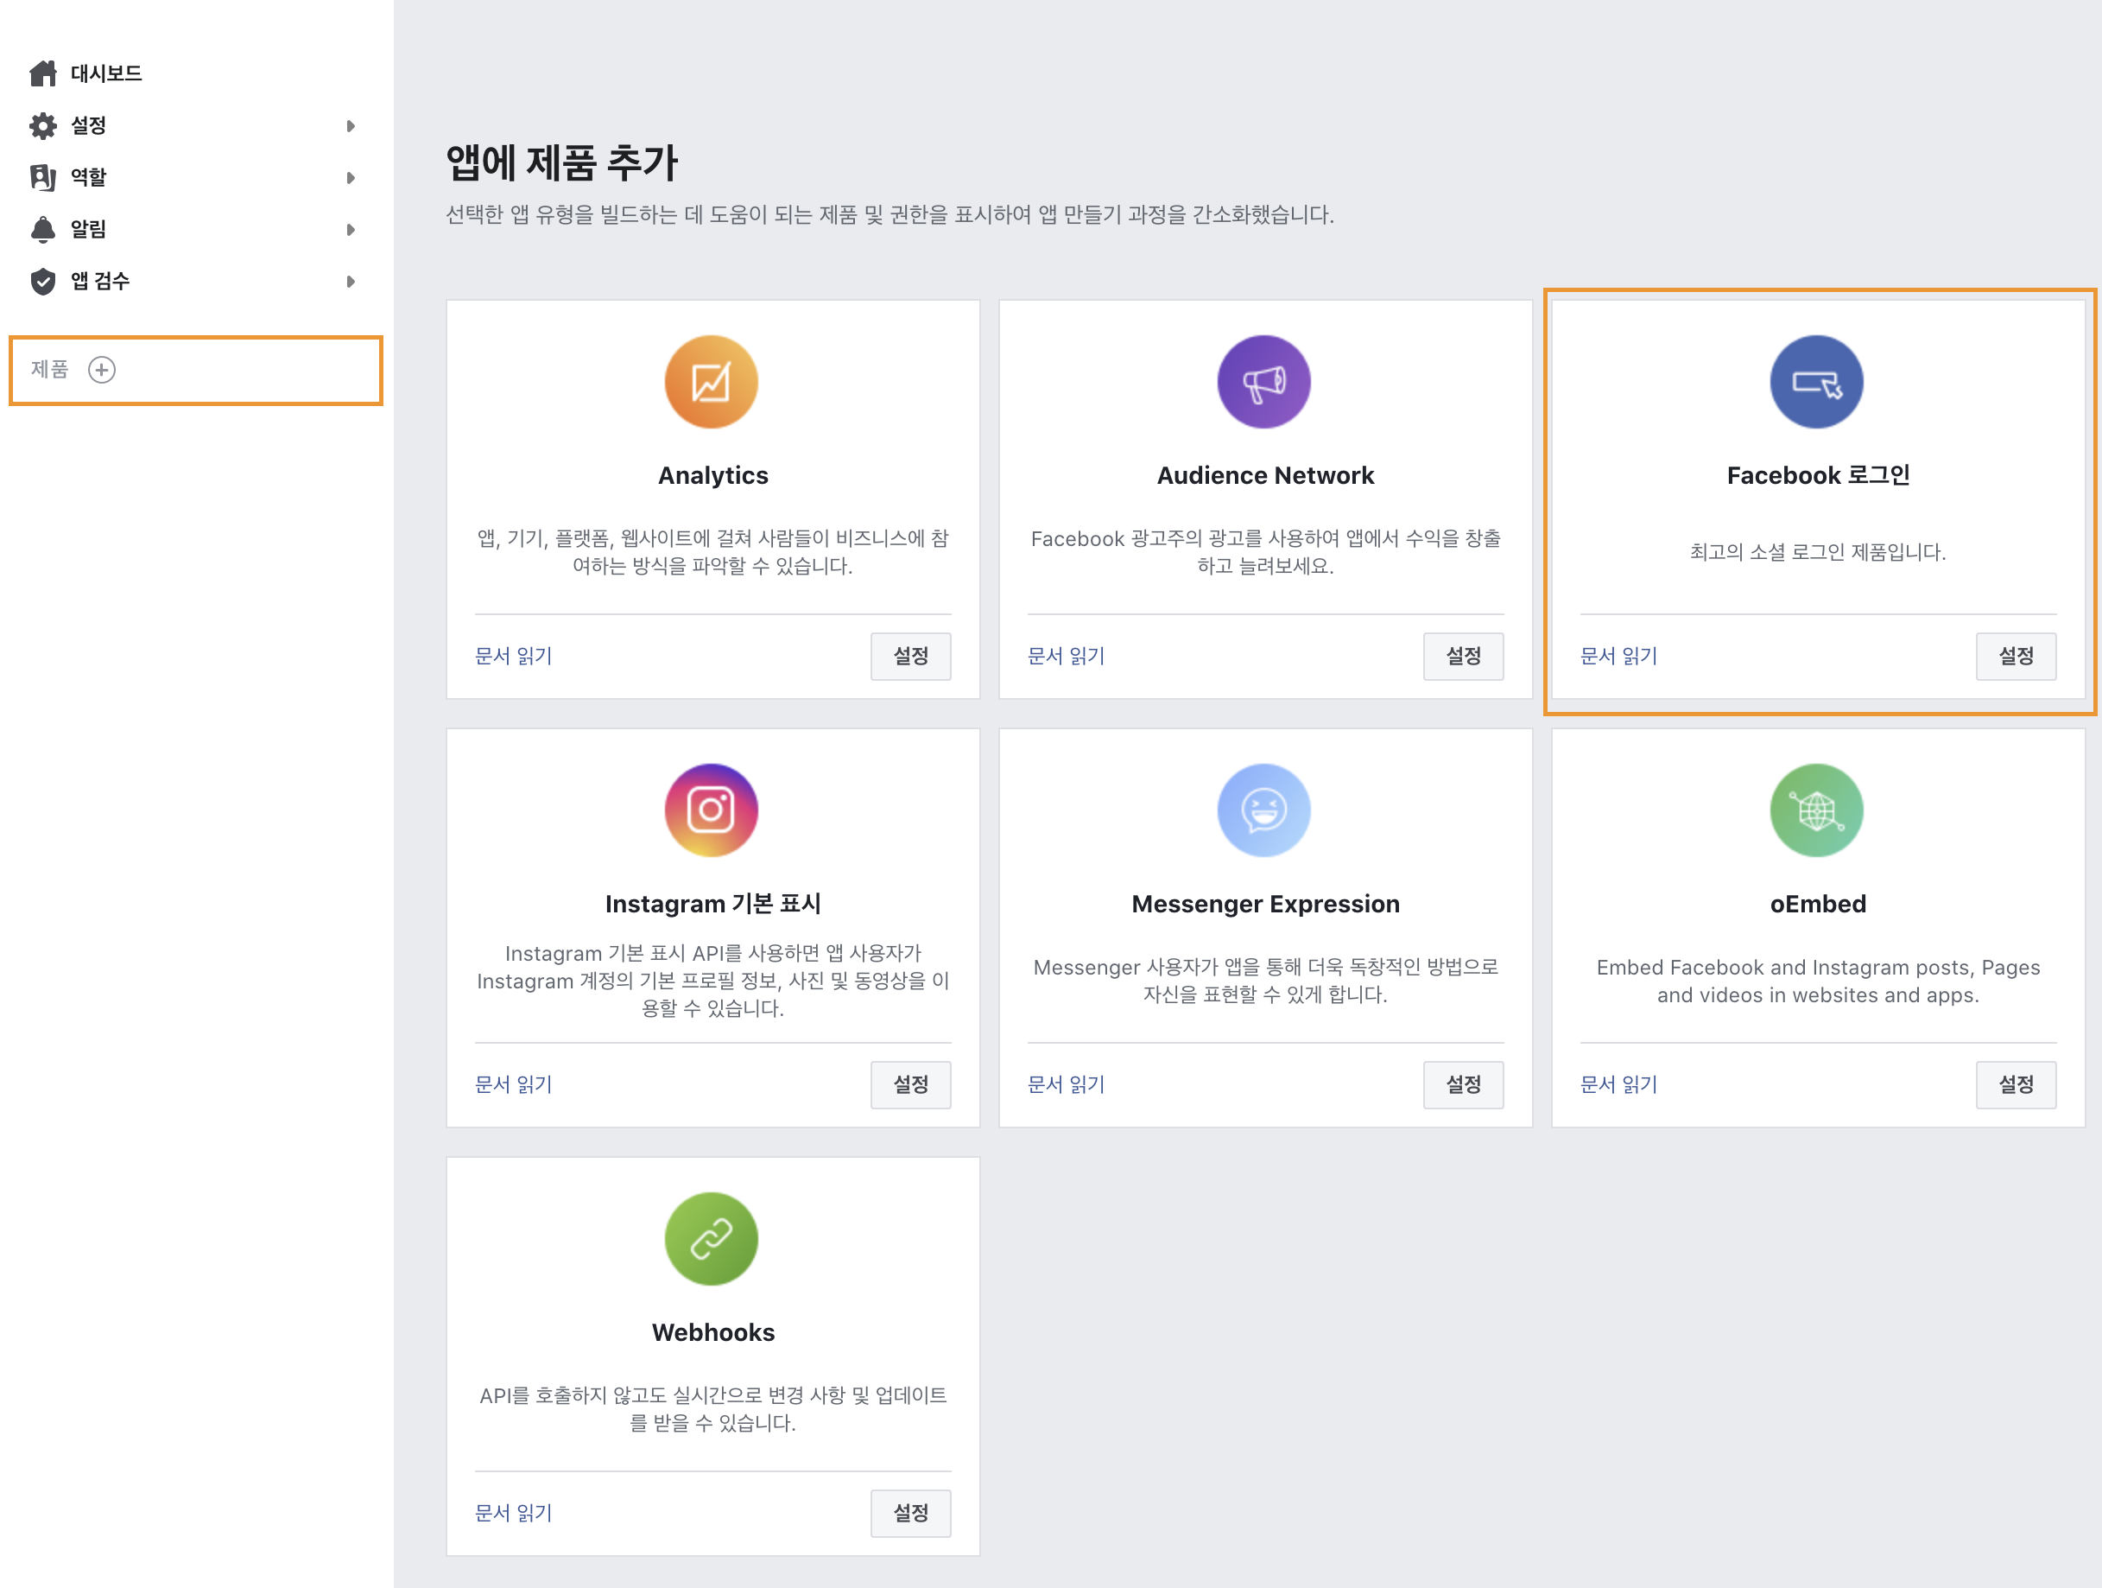Click the oEmbed card title

(x=1818, y=905)
